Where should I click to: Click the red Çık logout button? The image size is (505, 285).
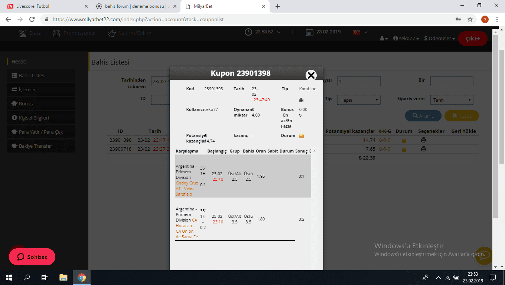[x=473, y=39]
